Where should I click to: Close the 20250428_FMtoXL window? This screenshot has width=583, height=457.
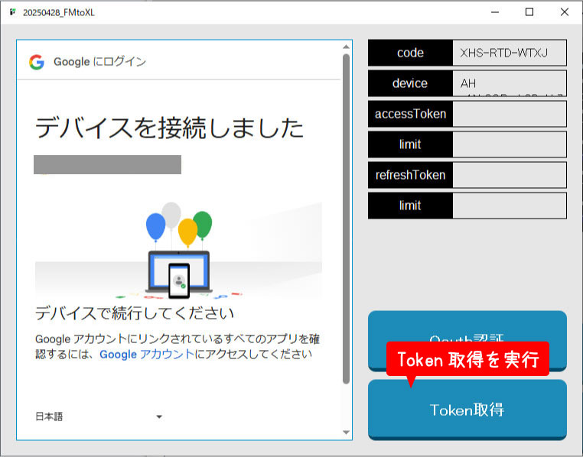pos(565,12)
